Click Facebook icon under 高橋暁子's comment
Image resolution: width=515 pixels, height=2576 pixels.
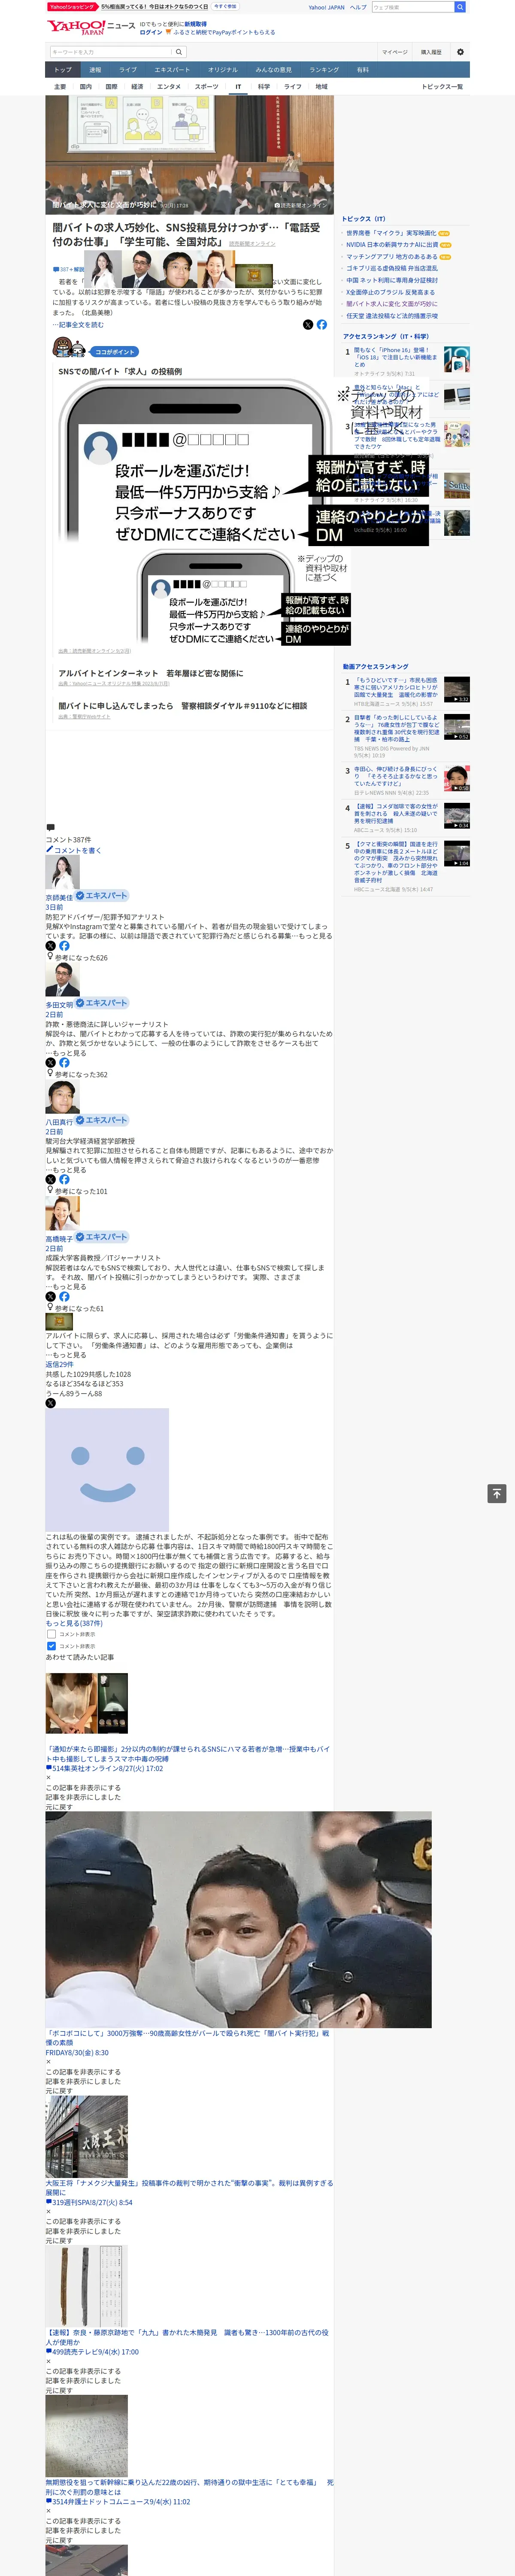tap(64, 1297)
